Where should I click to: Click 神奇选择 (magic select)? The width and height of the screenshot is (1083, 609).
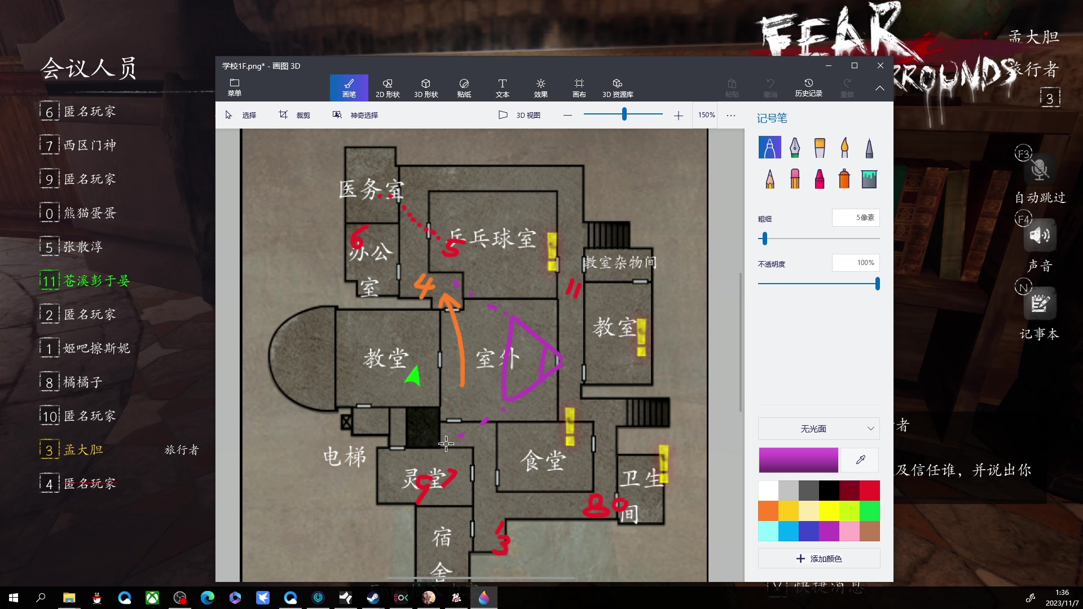pyautogui.click(x=355, y=115)
